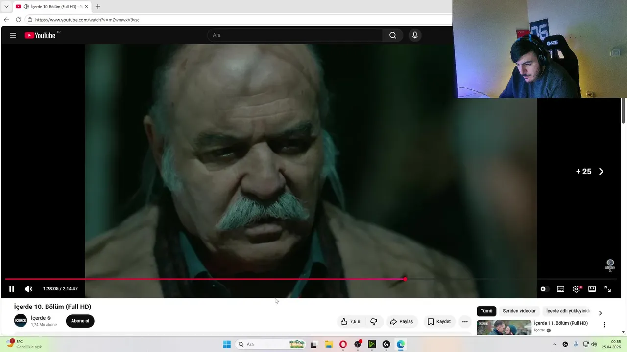Click the video title İçerde 10. Bölüm (Full HD)

click(x=52, y=307)
